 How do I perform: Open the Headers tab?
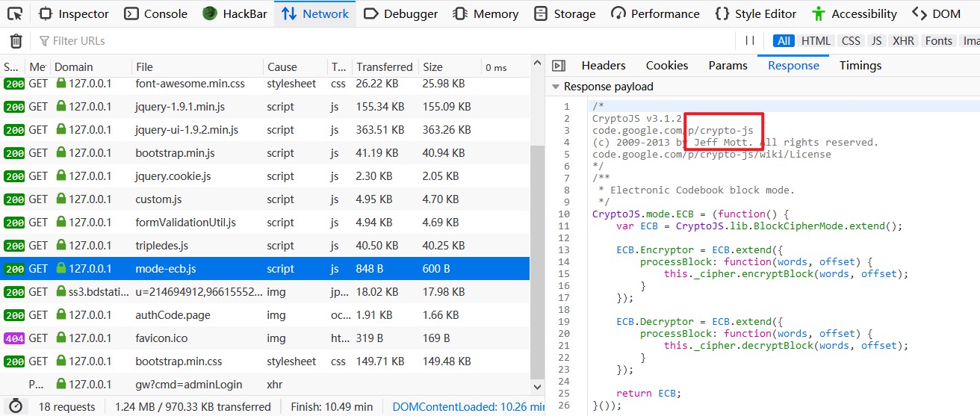click(x=604, y=66)
